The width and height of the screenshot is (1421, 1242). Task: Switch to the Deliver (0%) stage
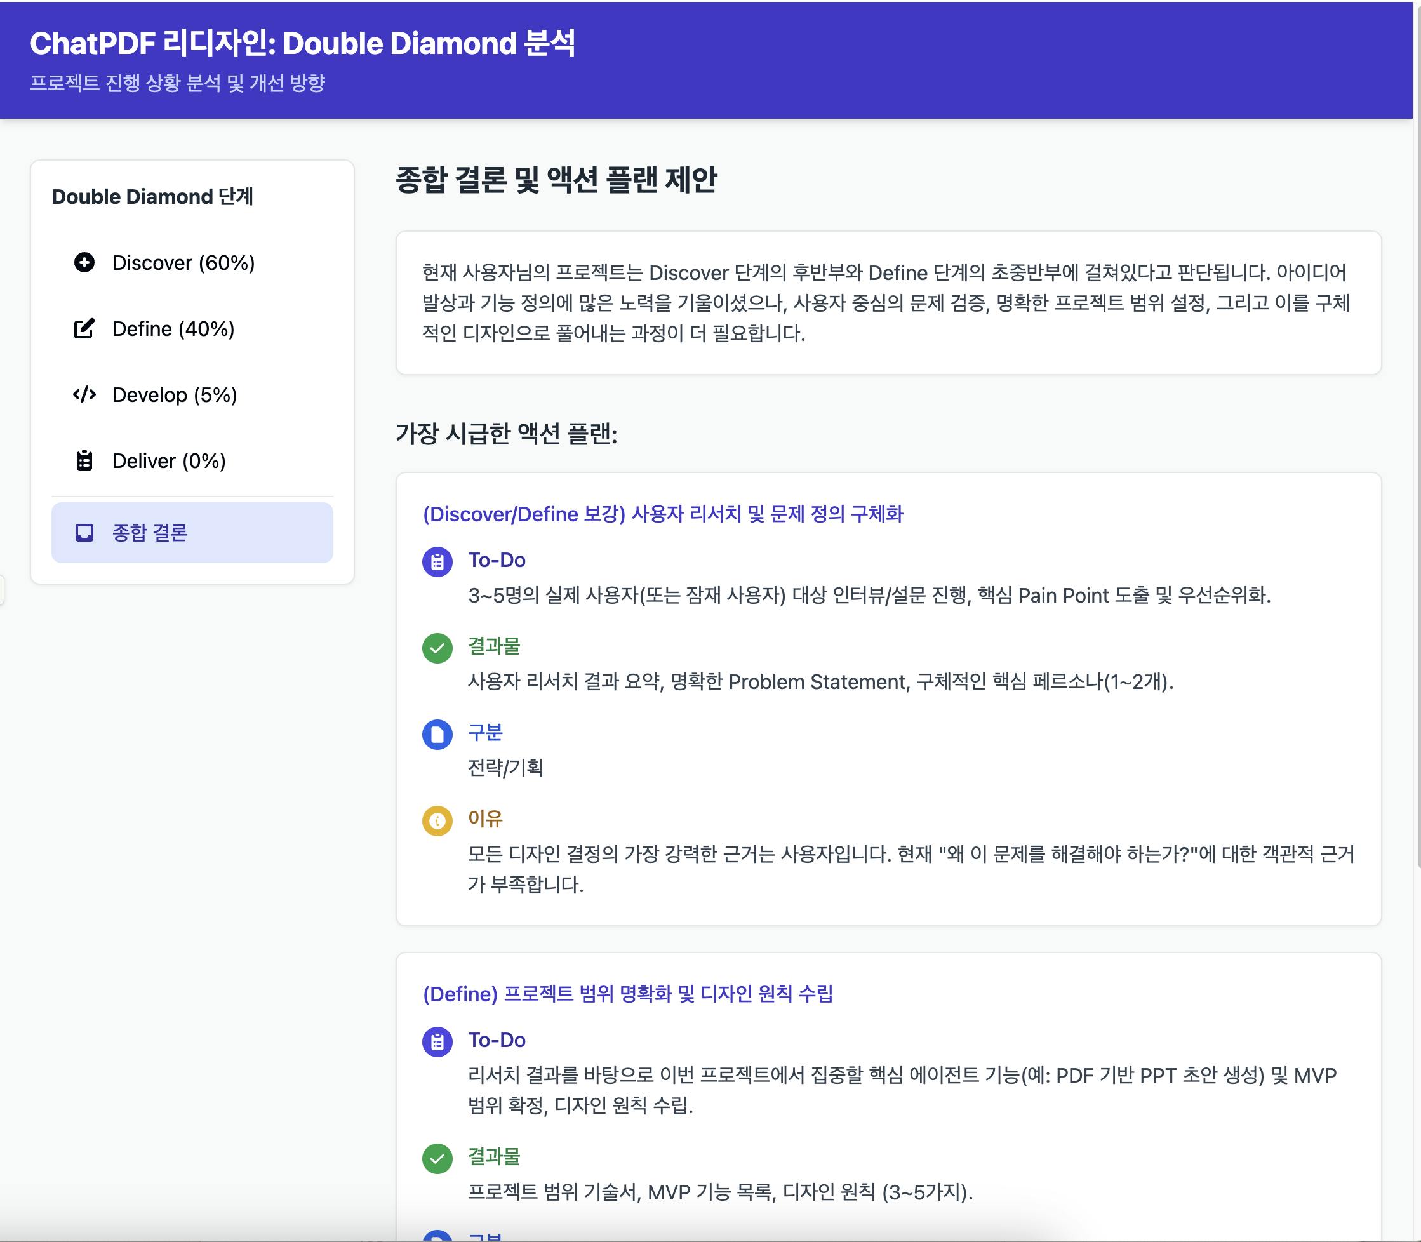[192, 460]
